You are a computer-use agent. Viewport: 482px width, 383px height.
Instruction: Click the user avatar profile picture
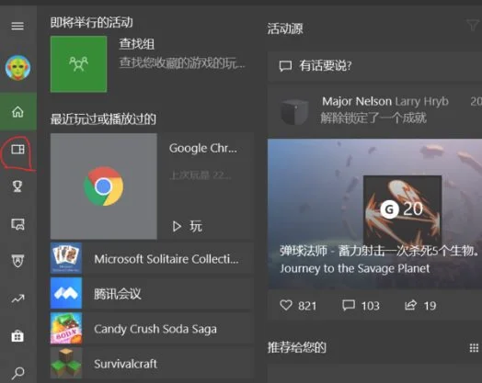(x=17, y=68)
